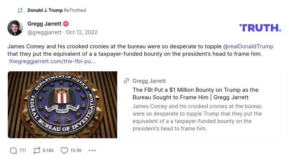Open the Gregg Jarrett display name

point(44,24)
